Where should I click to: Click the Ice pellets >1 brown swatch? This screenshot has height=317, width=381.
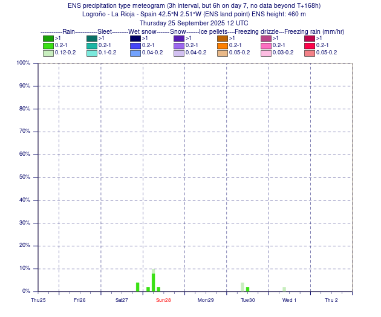(223, 39)
